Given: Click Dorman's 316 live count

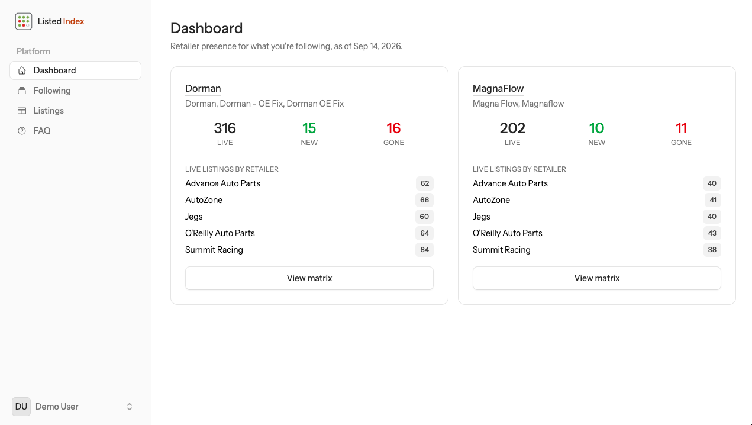Looking at the screenshot, I should click(x=225, y=128).
